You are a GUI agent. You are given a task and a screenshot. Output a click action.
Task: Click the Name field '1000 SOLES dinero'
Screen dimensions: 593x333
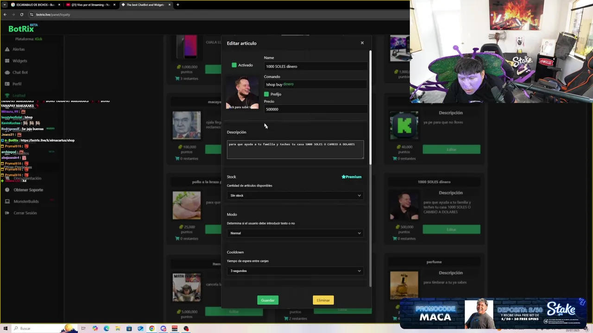pos(315,67)
